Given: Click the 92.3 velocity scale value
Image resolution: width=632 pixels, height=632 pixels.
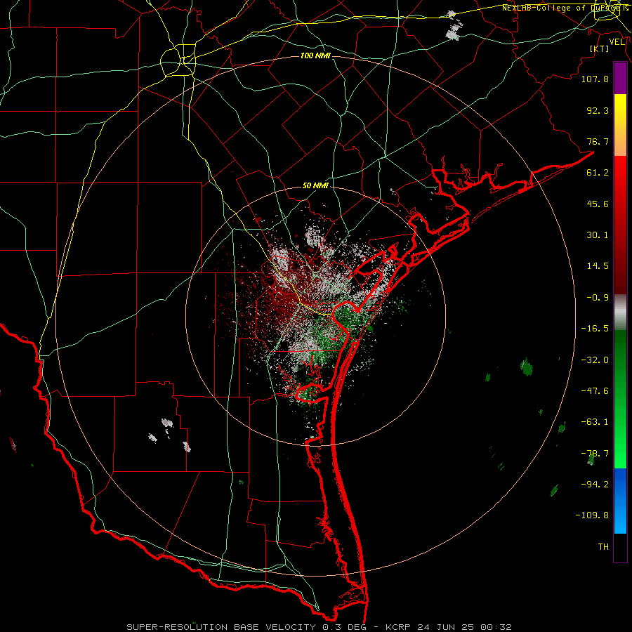Looking at the screenshot, I should (x=598, y=110).
